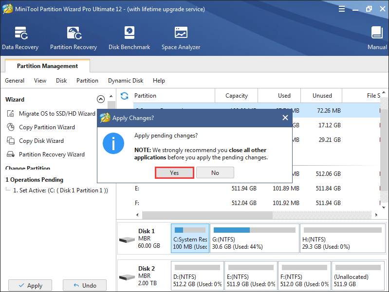Click the 512.04 GB capacity of F:
Image resolution: width=389 pixels, height=292 pixels.
click(244, 203)
